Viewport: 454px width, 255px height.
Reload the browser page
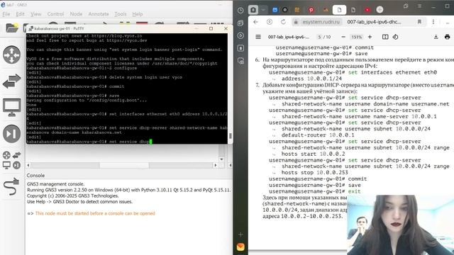click(x=283, y=22)
